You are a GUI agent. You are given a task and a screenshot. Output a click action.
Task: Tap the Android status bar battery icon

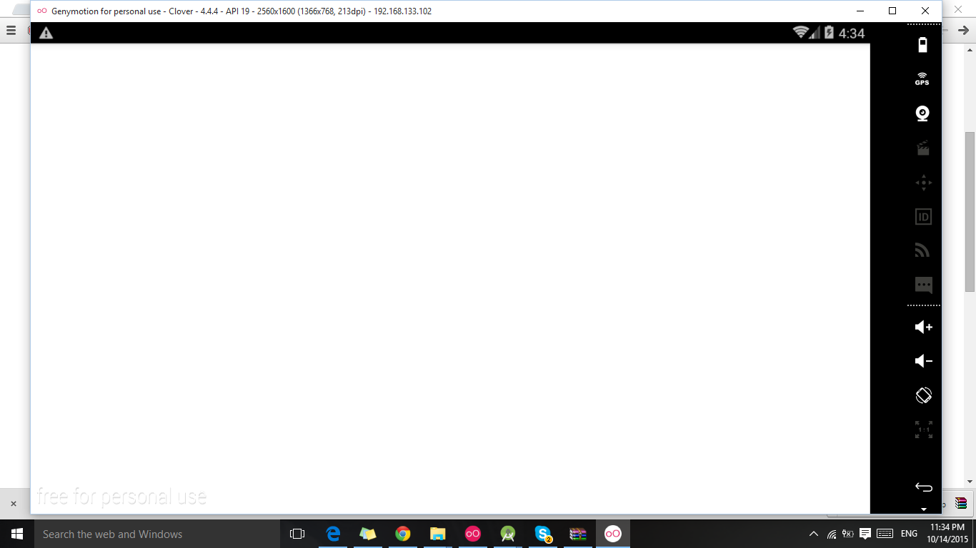(829, 32)
